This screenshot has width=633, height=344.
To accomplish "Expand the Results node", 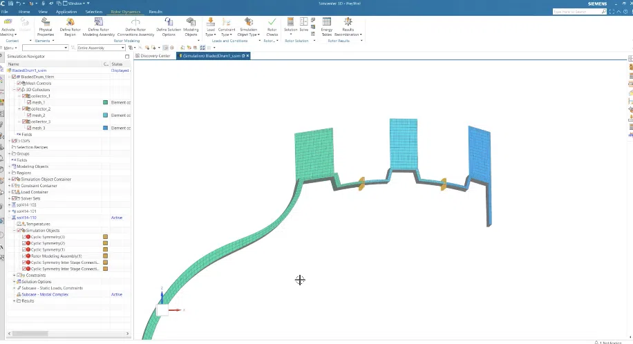I will point(14,300).
